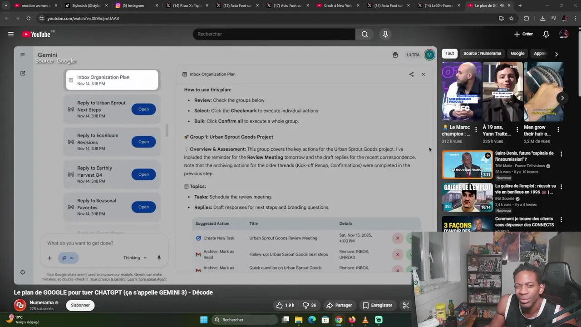Open La galère de l'emploi video title

[525, 189]
